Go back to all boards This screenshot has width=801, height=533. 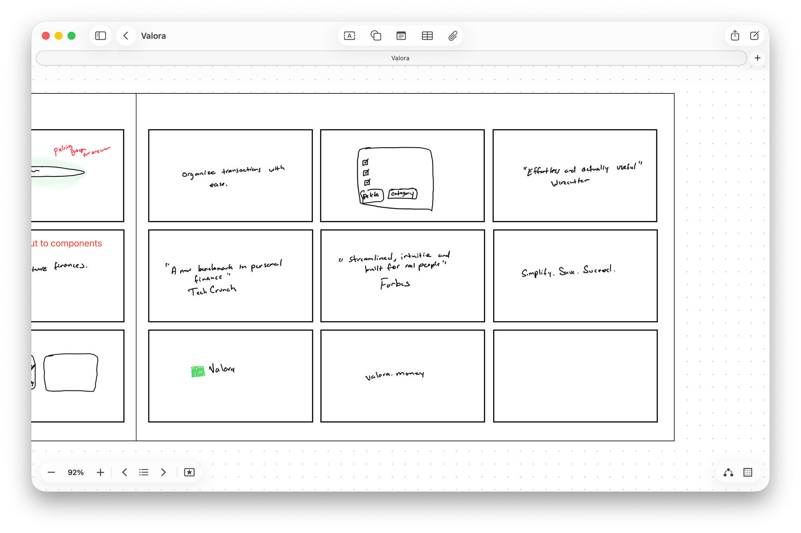click(x=126, y=36)
